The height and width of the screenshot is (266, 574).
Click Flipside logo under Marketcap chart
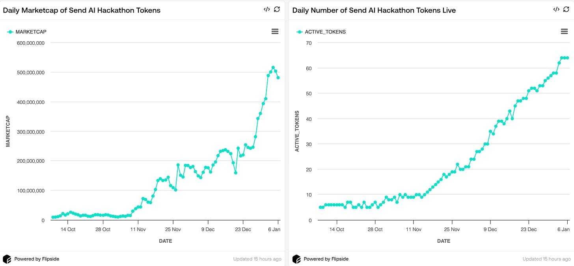(x=7, y=259)
